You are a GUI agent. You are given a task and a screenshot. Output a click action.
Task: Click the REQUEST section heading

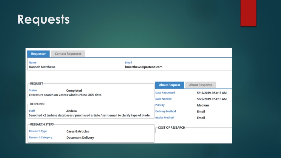click(36, 84)
